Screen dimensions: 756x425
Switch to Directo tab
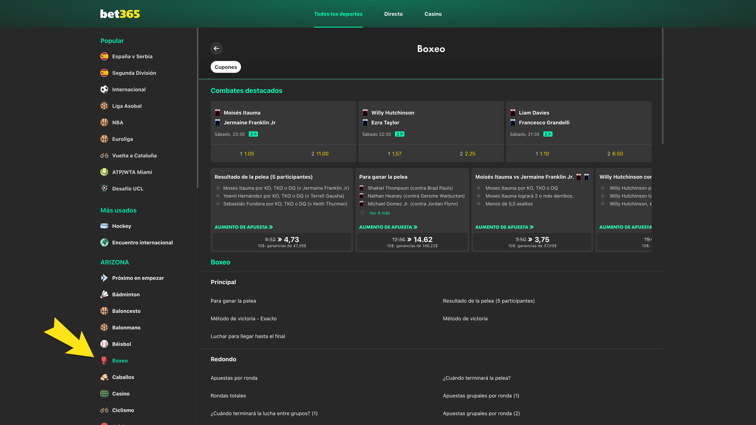pos(393,14)
